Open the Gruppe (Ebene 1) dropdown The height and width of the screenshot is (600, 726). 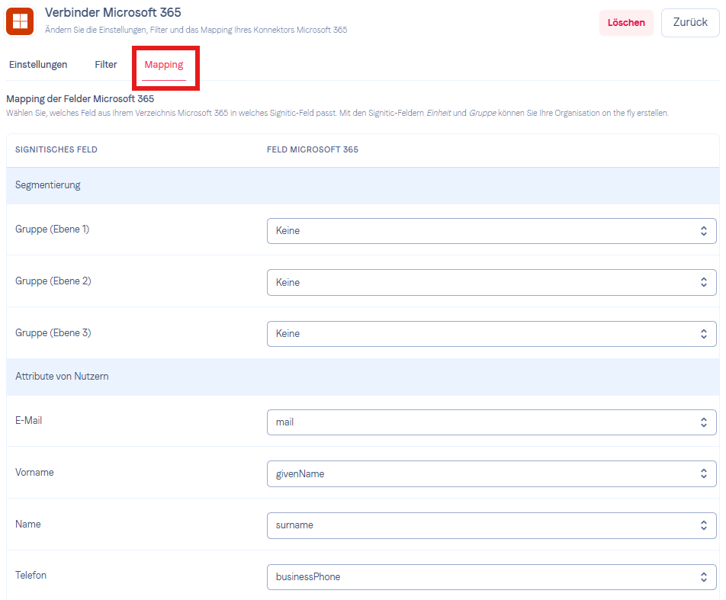coord(491,230)
